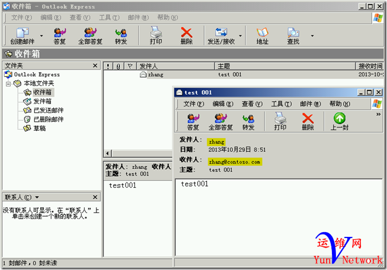Open 帮助(H) menu in main window
Screen dimensions: 387x270
pos(167,18)
